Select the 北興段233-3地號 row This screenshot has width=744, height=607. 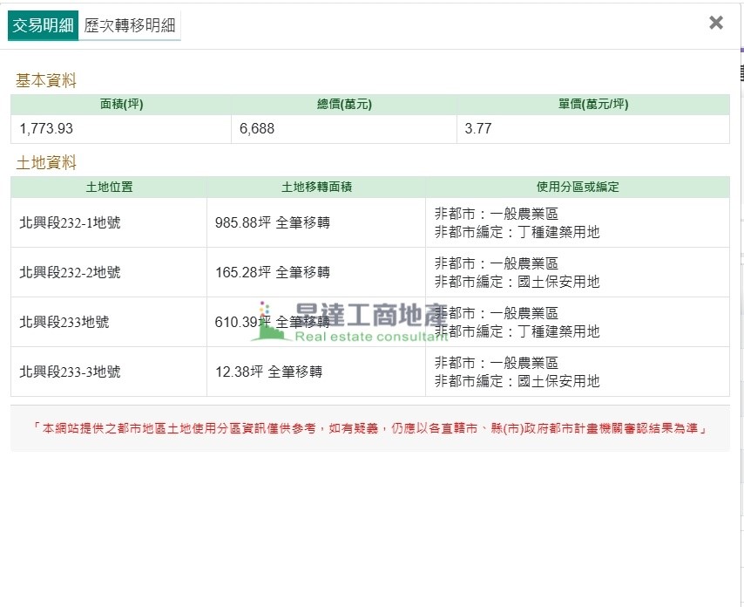70,372
